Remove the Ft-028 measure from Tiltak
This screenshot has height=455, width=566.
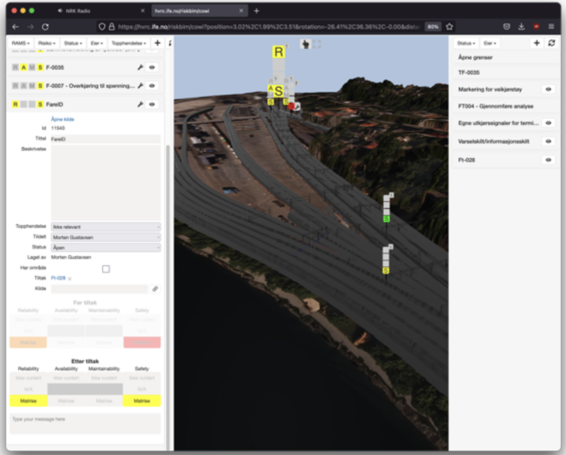click(70, 279)
